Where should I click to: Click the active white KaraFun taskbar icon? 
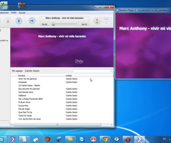(139, 139)
